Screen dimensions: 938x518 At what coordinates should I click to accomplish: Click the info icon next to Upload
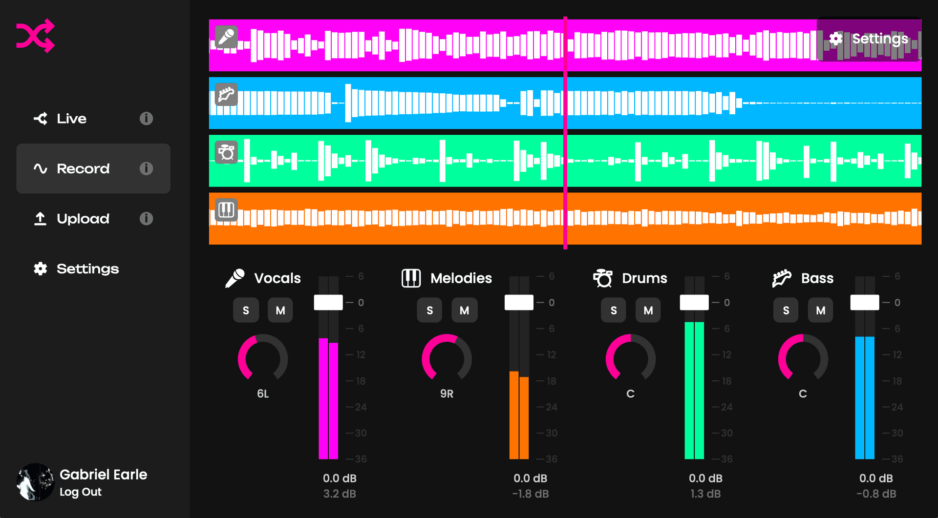[x=145, y=219]
